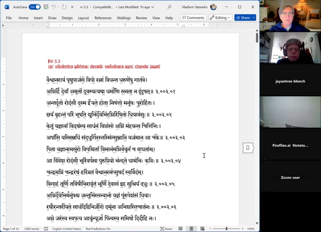
Task: Switch to the Review tab
Action: coord(141,18)
